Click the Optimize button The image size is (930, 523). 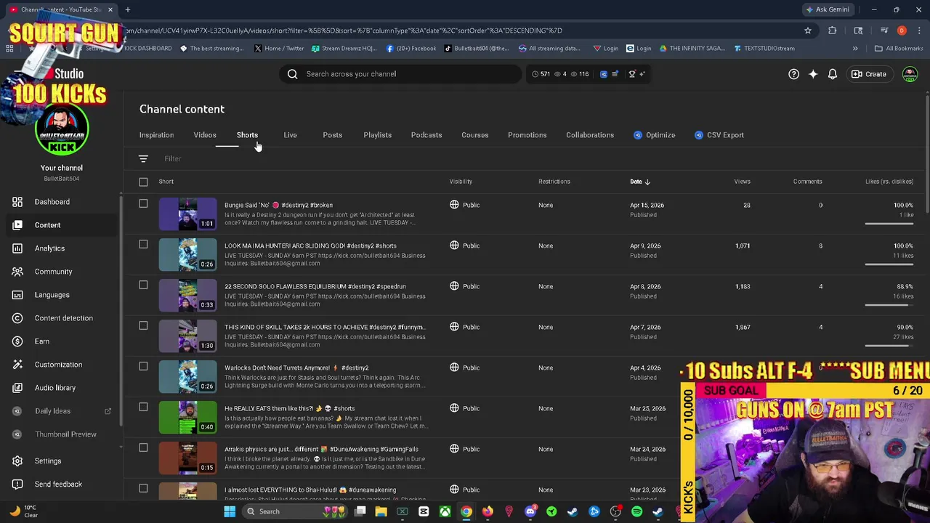(x=654, y=135)
